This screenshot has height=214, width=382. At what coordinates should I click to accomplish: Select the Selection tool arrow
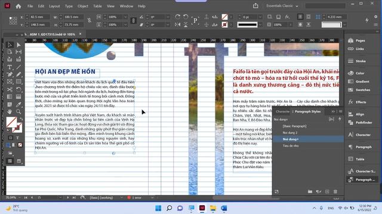click(x=10, y=45)
